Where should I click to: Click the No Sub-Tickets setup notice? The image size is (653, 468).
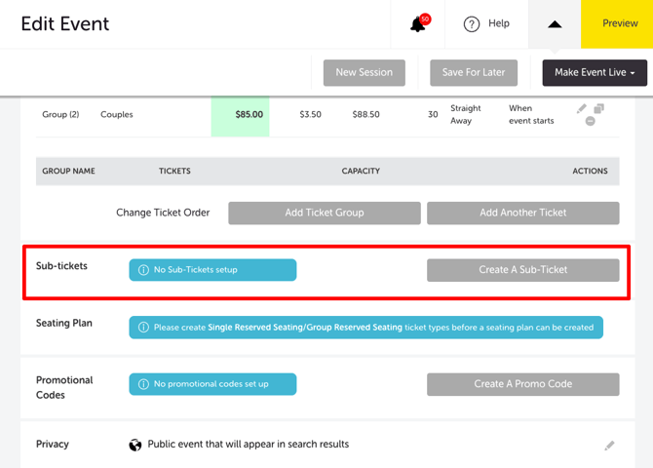click(x=212, y=270)
